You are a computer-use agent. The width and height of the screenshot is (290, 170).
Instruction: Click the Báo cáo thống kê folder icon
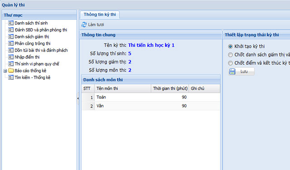[x=11, y=70]
